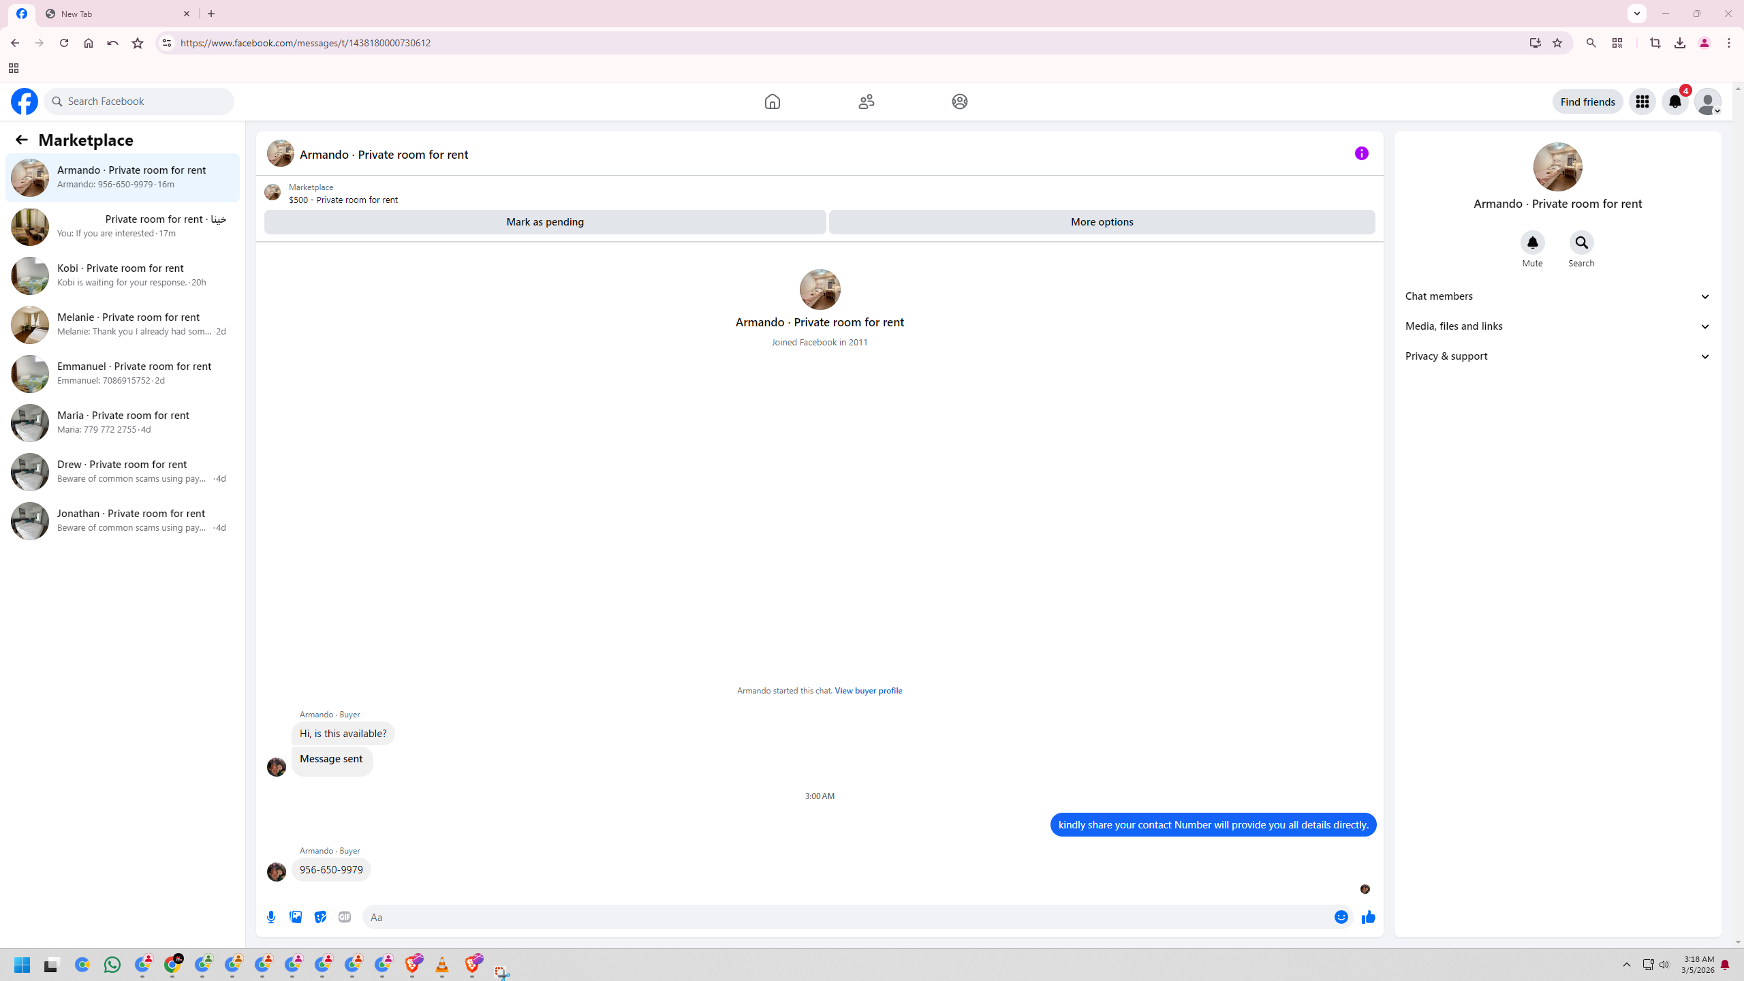Image resolution: width=1744 pixels, height=981 pixels.
Task: Click the Armando chat header title
Action: pyautogui.click(x=384, y=155)
